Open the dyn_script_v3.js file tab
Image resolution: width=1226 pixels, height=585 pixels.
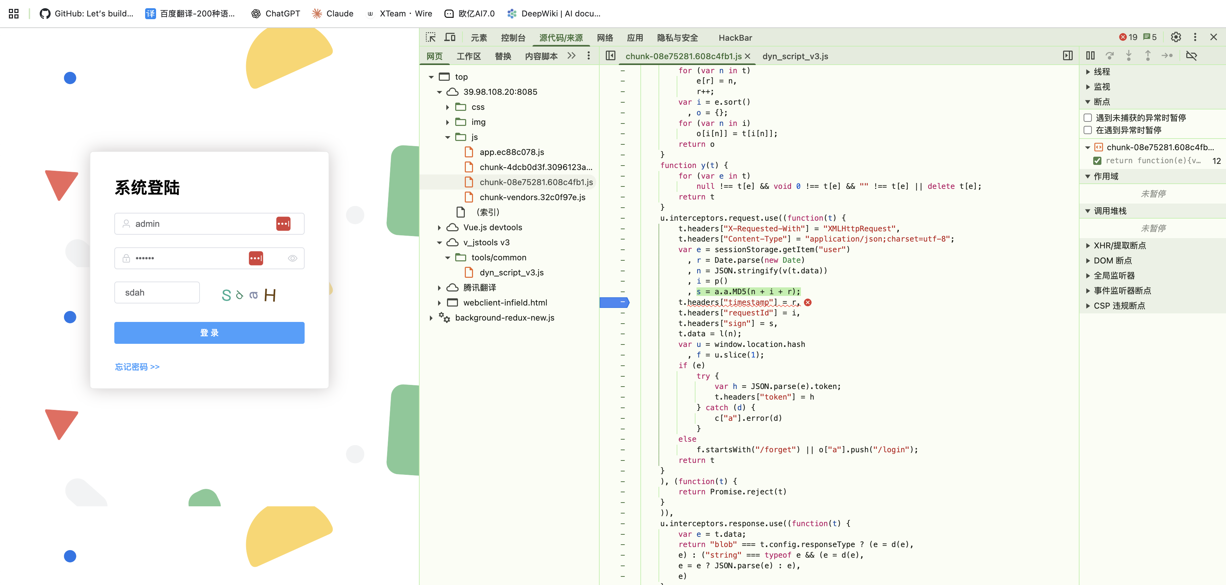pyautogui.click(x=795, y=56)
